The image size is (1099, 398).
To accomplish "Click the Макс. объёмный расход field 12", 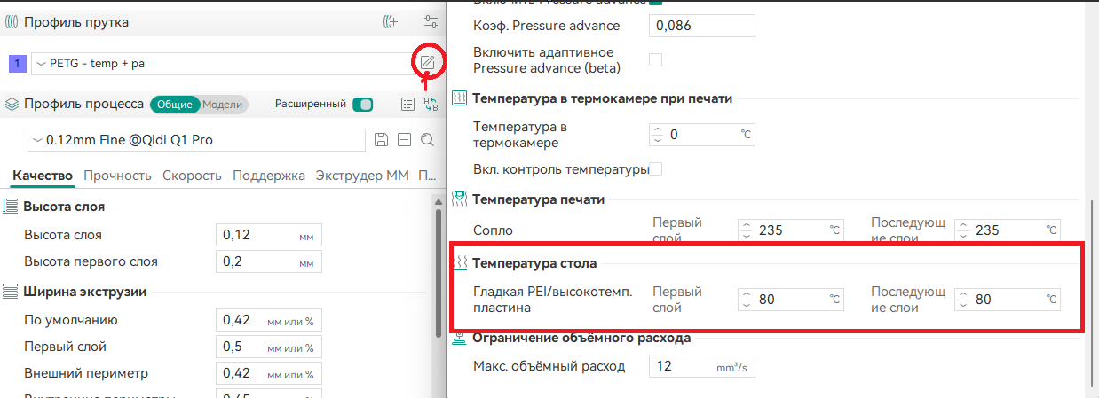I will pyautogui.click(x=702, y=366).
